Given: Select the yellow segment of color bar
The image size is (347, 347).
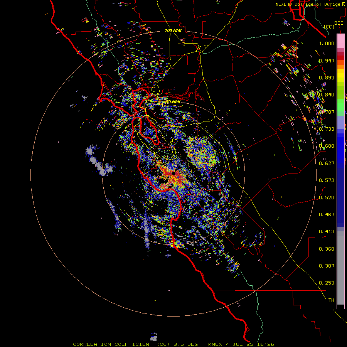Looking at the screenshot, I should [340, 76].
